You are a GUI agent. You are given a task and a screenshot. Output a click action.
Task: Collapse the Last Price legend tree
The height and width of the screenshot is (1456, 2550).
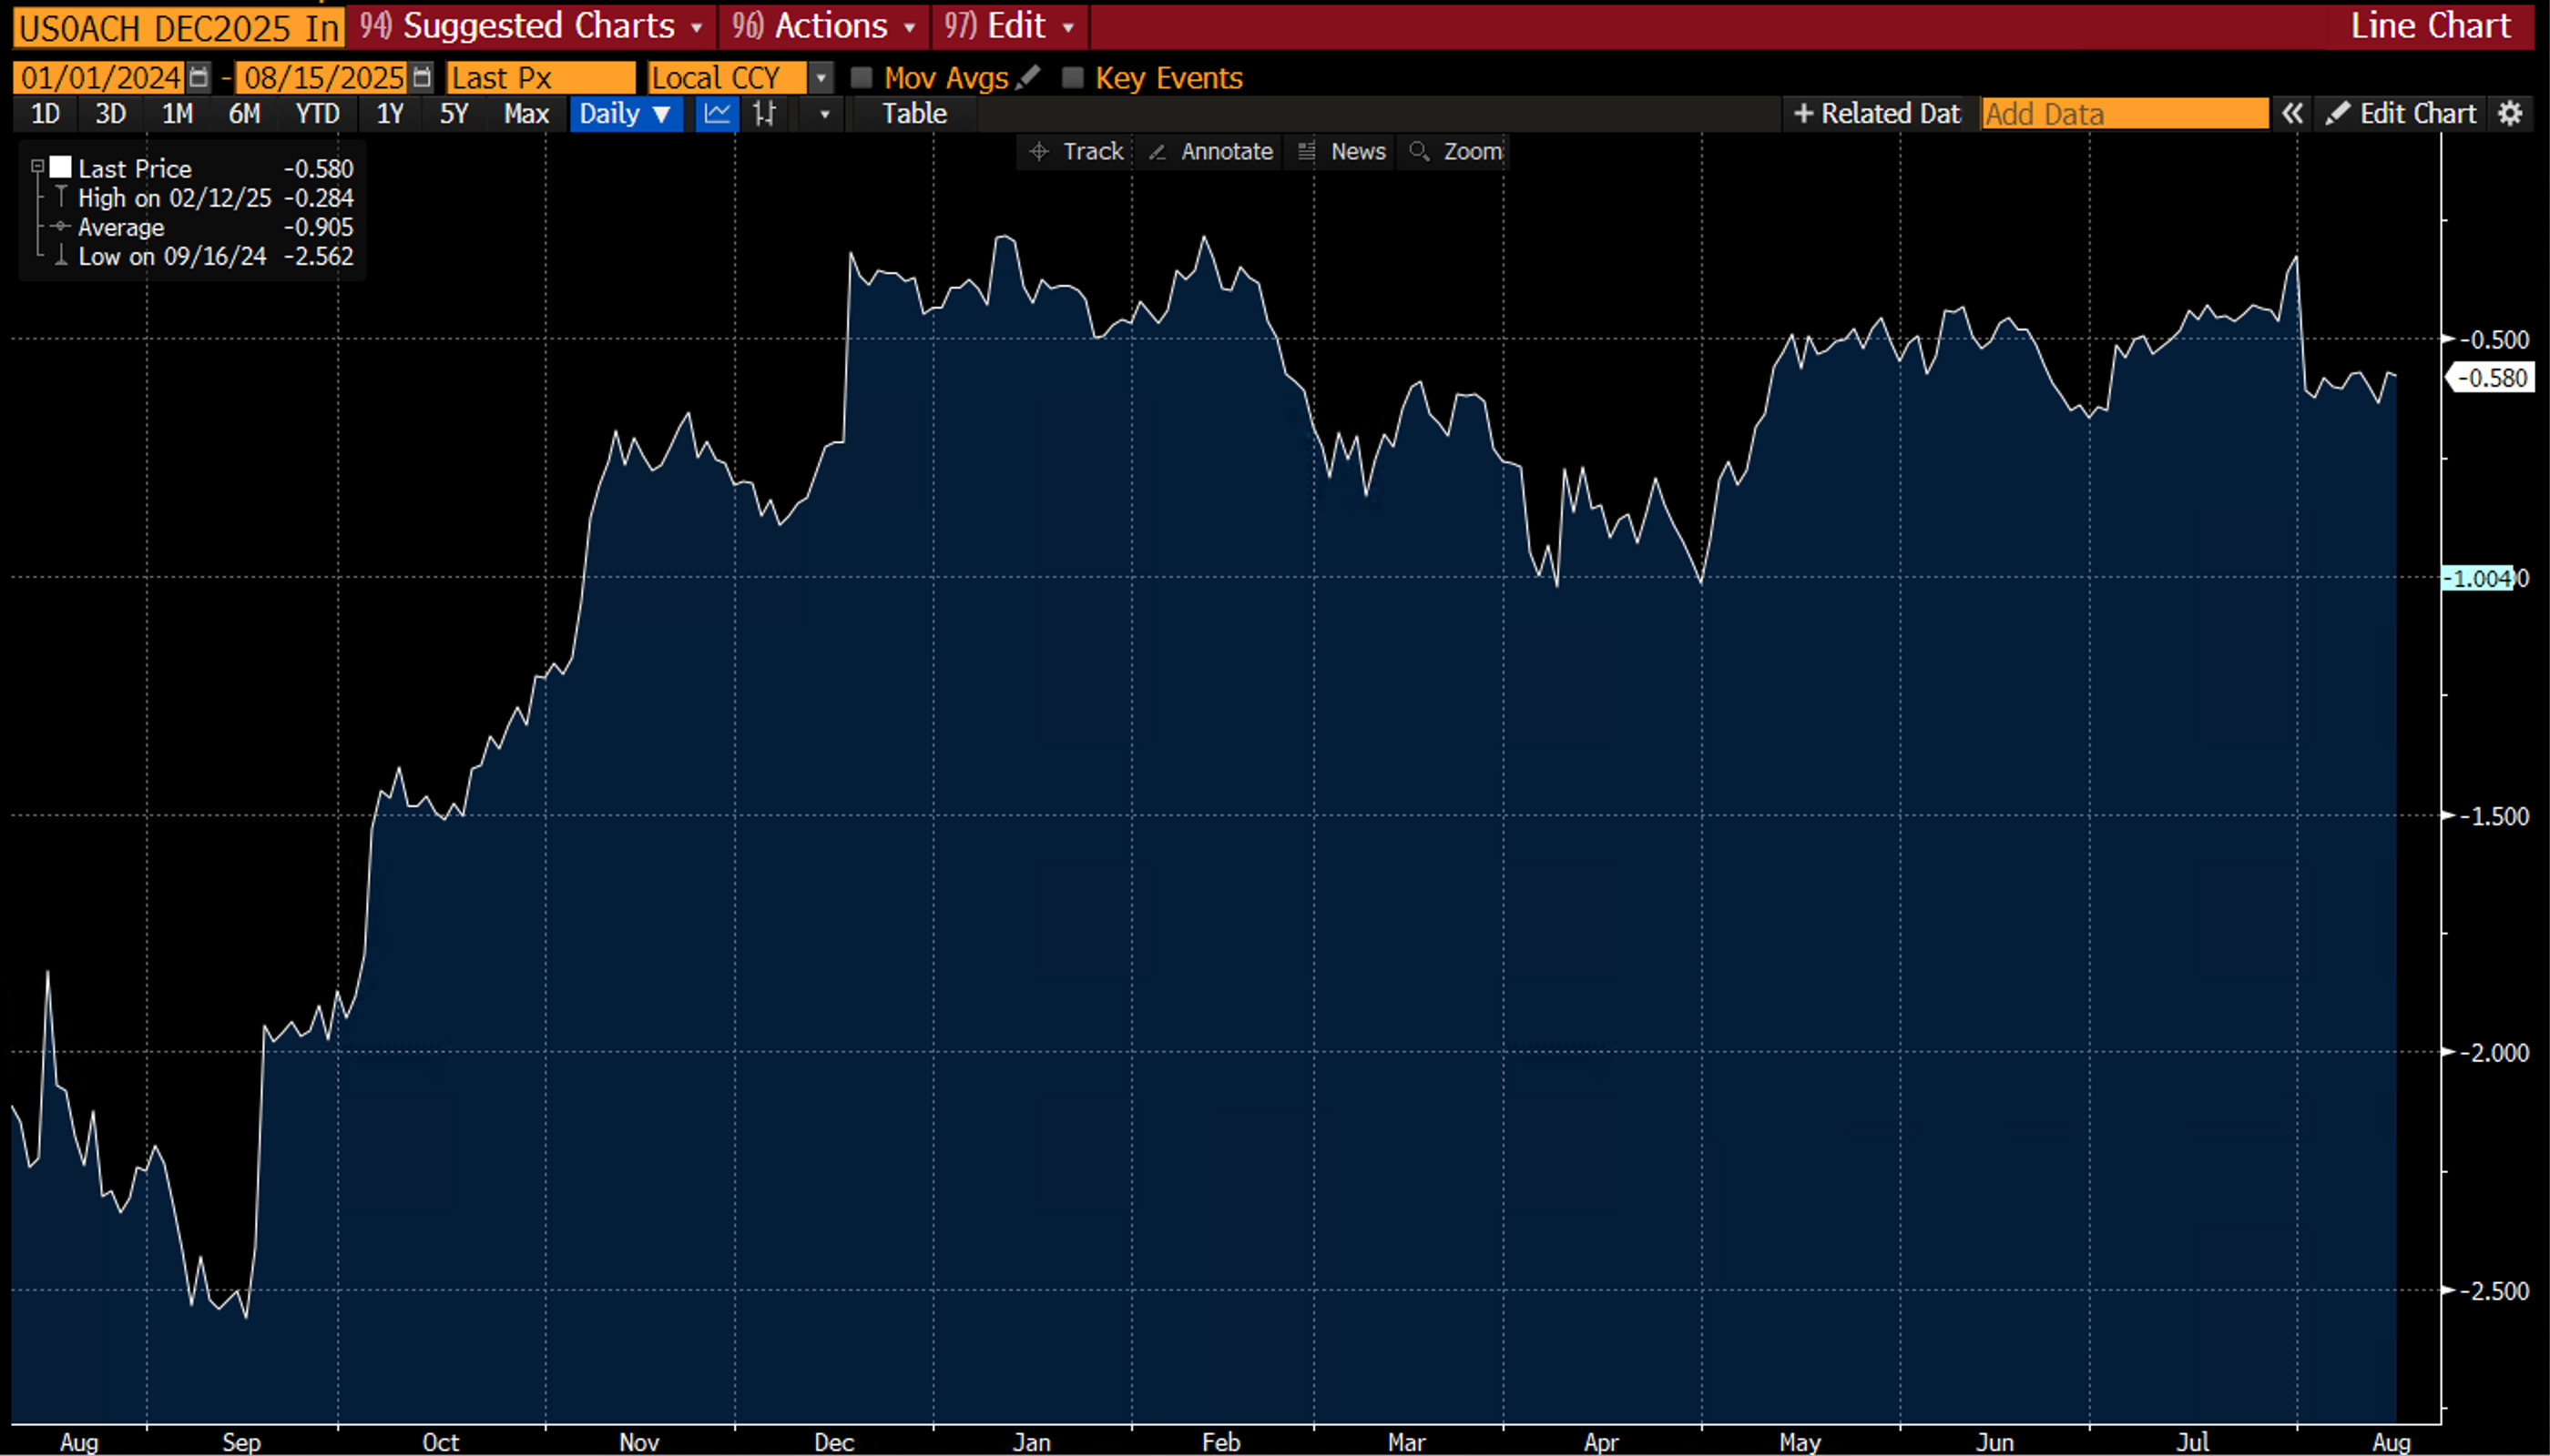click(x=37, y=167)
